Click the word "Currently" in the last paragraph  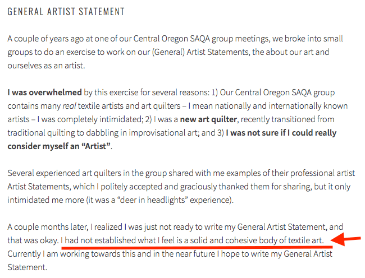tap(26, 253)
